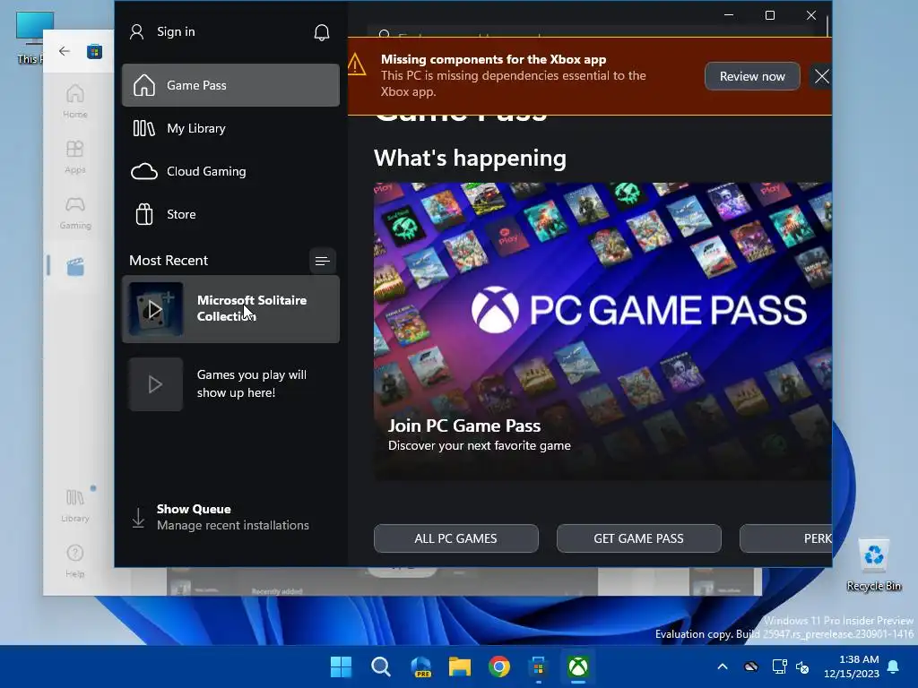Launch Microsoft Solitaire Collection from recents
Image resolution: width=918 pixels, height=688 pixels.
[x=230, y=309]
